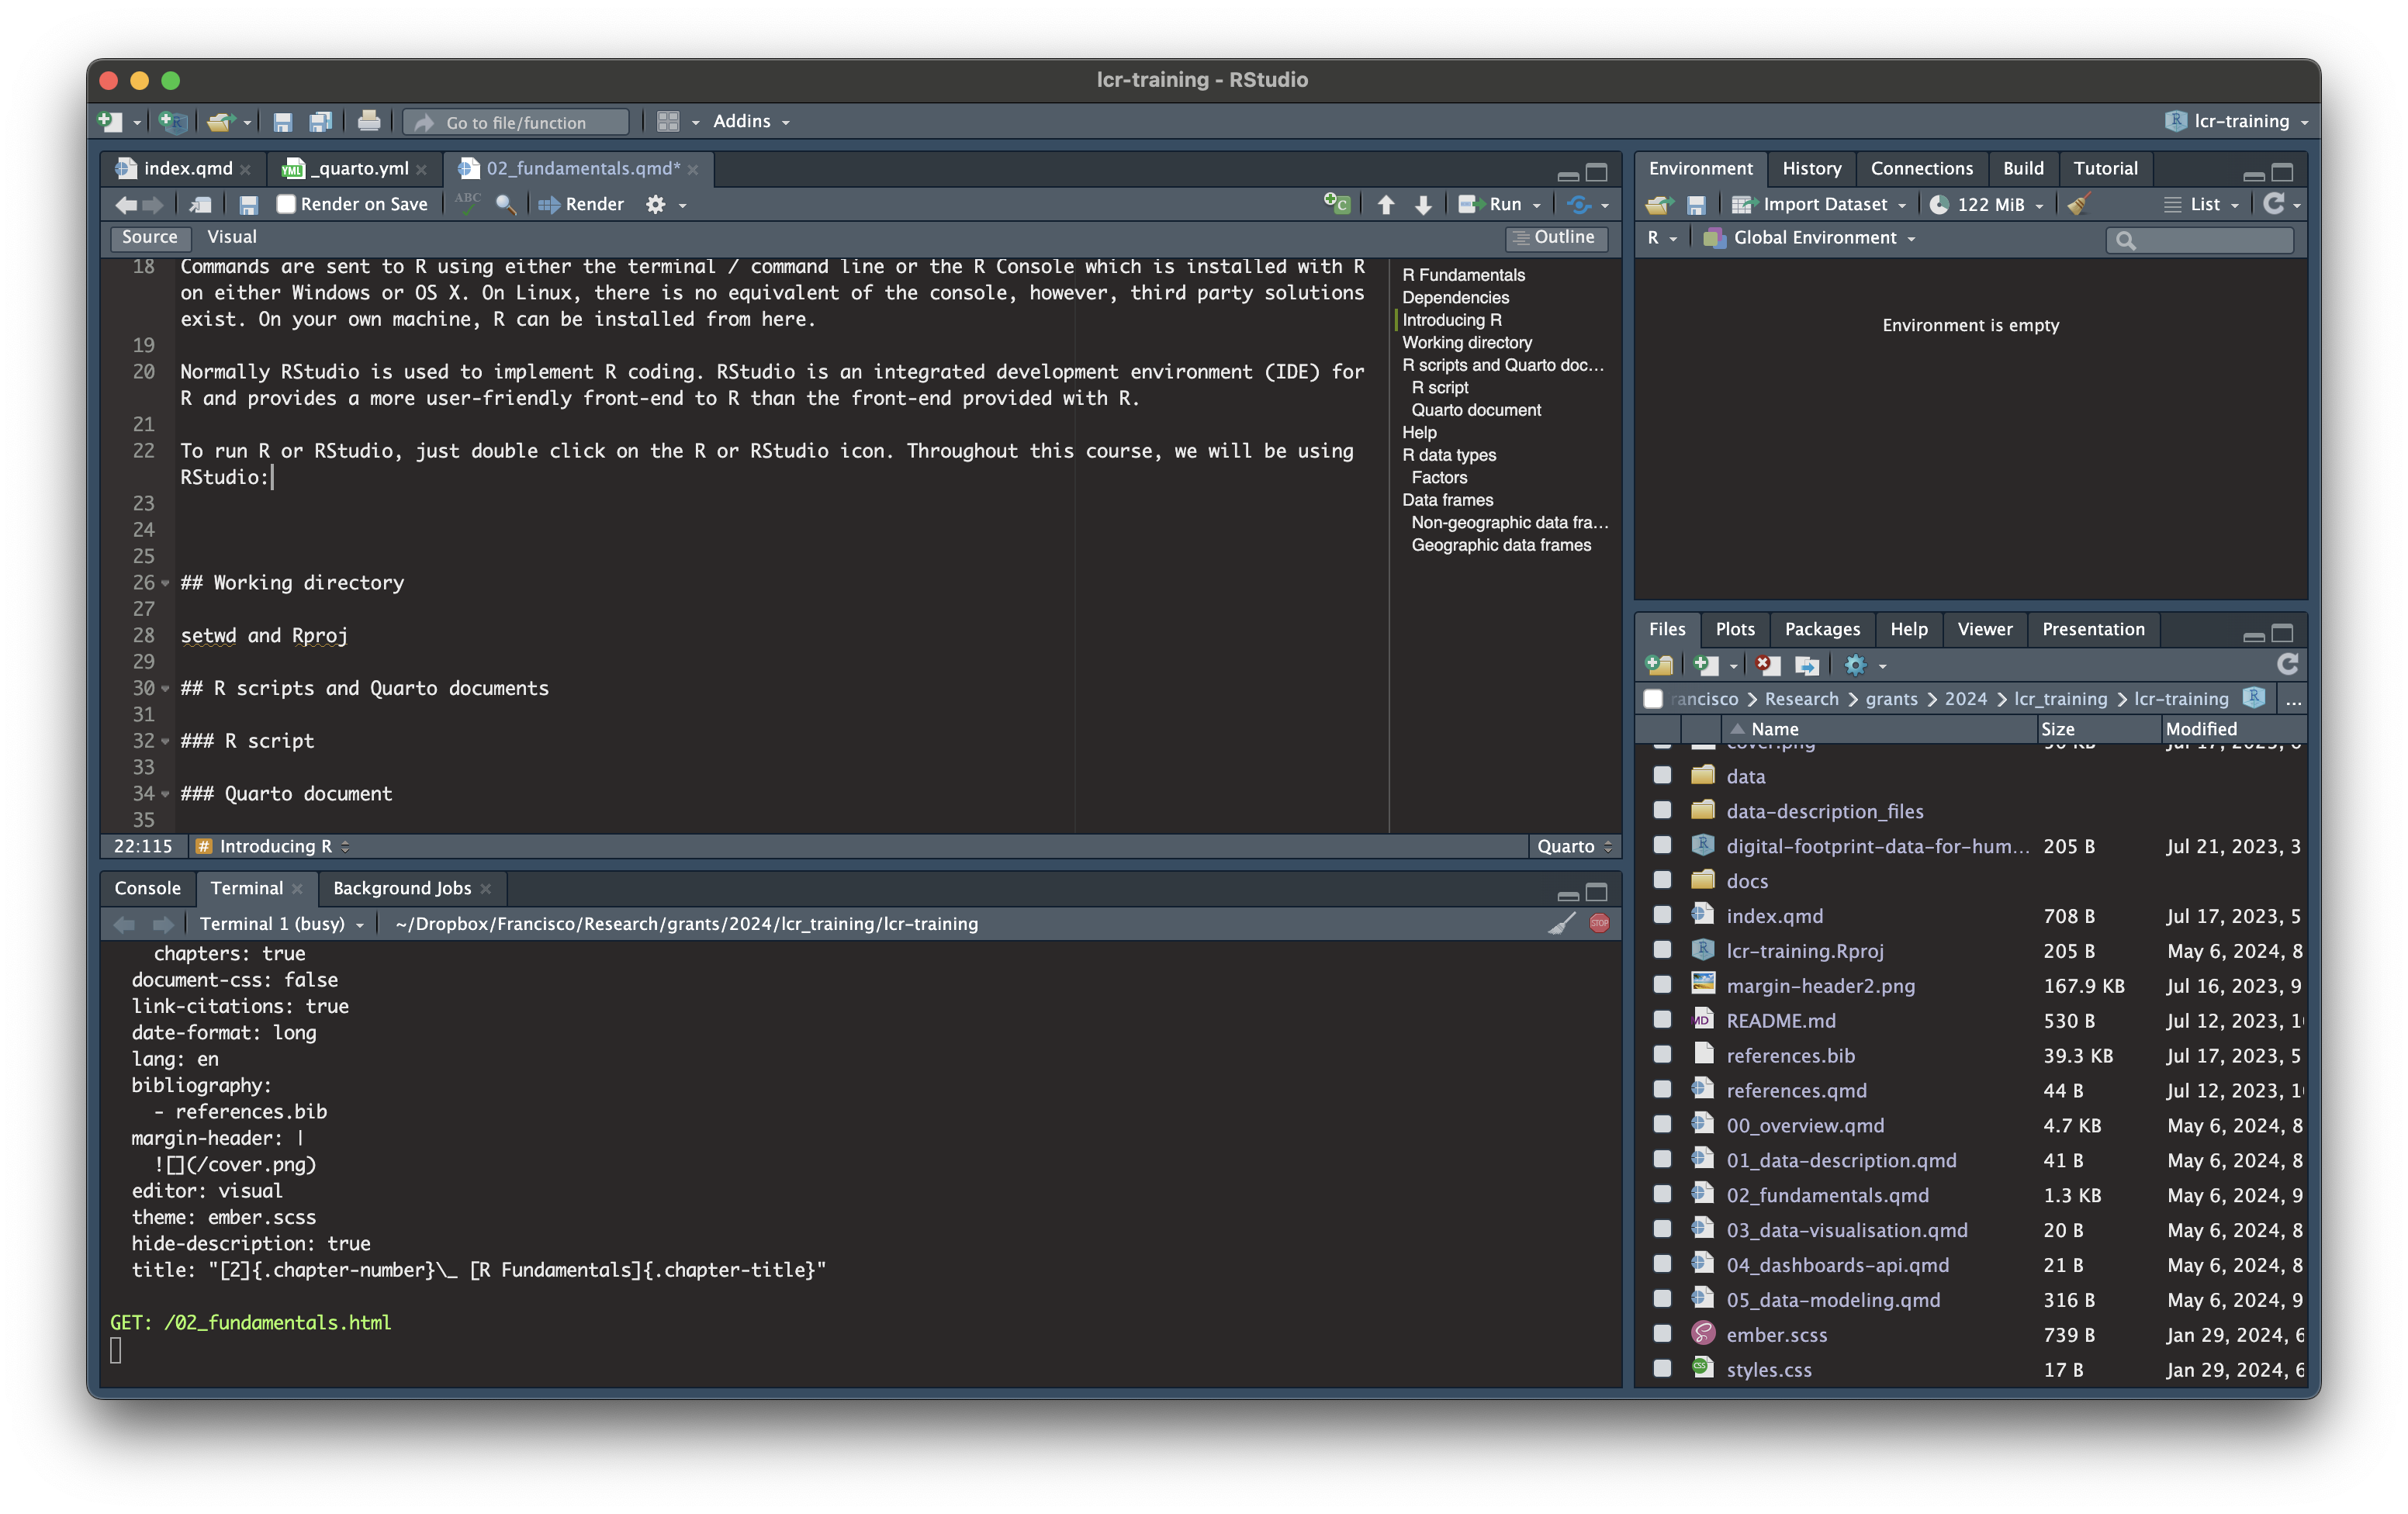Click the environment search input field
This screenshot has width=2408, height=1514.
pos(2210,240)
